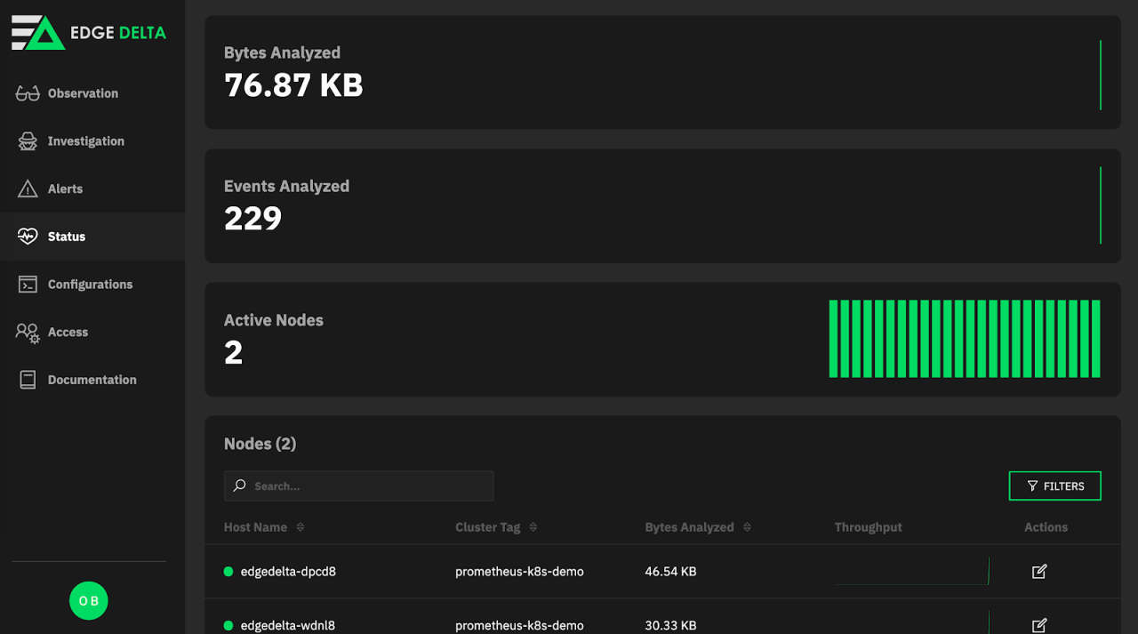The height and width of the screenshot is (634, 1138).
Task: Sort nodes by Host Name column
Action: pos(300,527)
